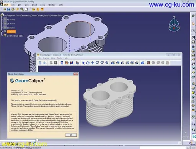Image resolution: width=196 pixels, height=149 pixels.
Task: Click the isolated blue cube icon after the separator
Action: 142,63
